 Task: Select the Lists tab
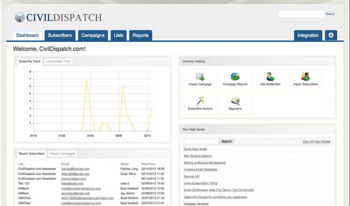118,35
